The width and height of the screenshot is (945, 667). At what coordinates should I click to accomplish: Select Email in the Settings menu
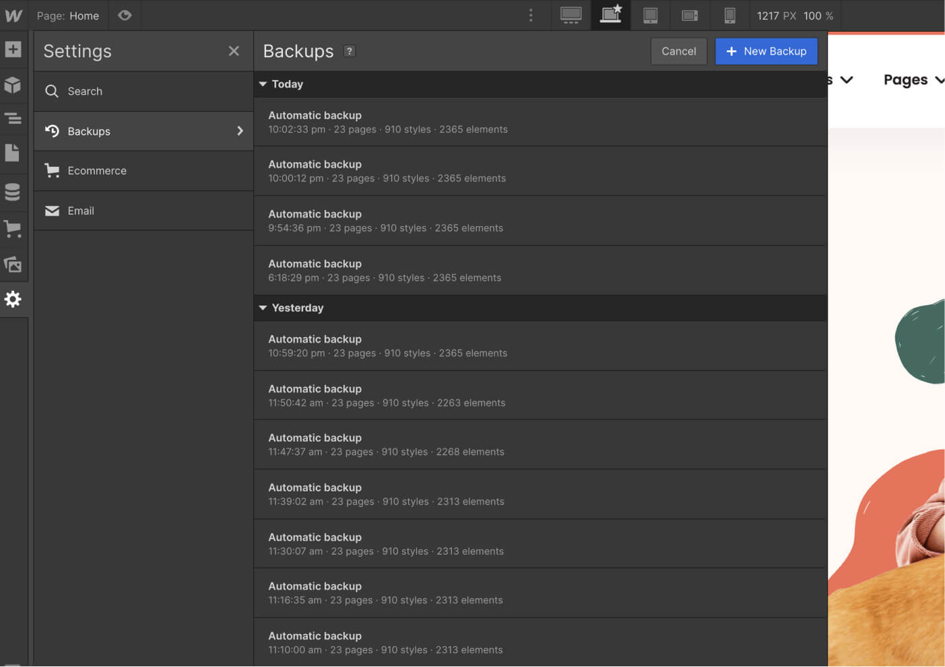[x=81, y=211]
